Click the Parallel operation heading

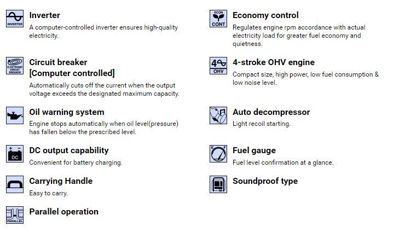[x=64, y=212]
